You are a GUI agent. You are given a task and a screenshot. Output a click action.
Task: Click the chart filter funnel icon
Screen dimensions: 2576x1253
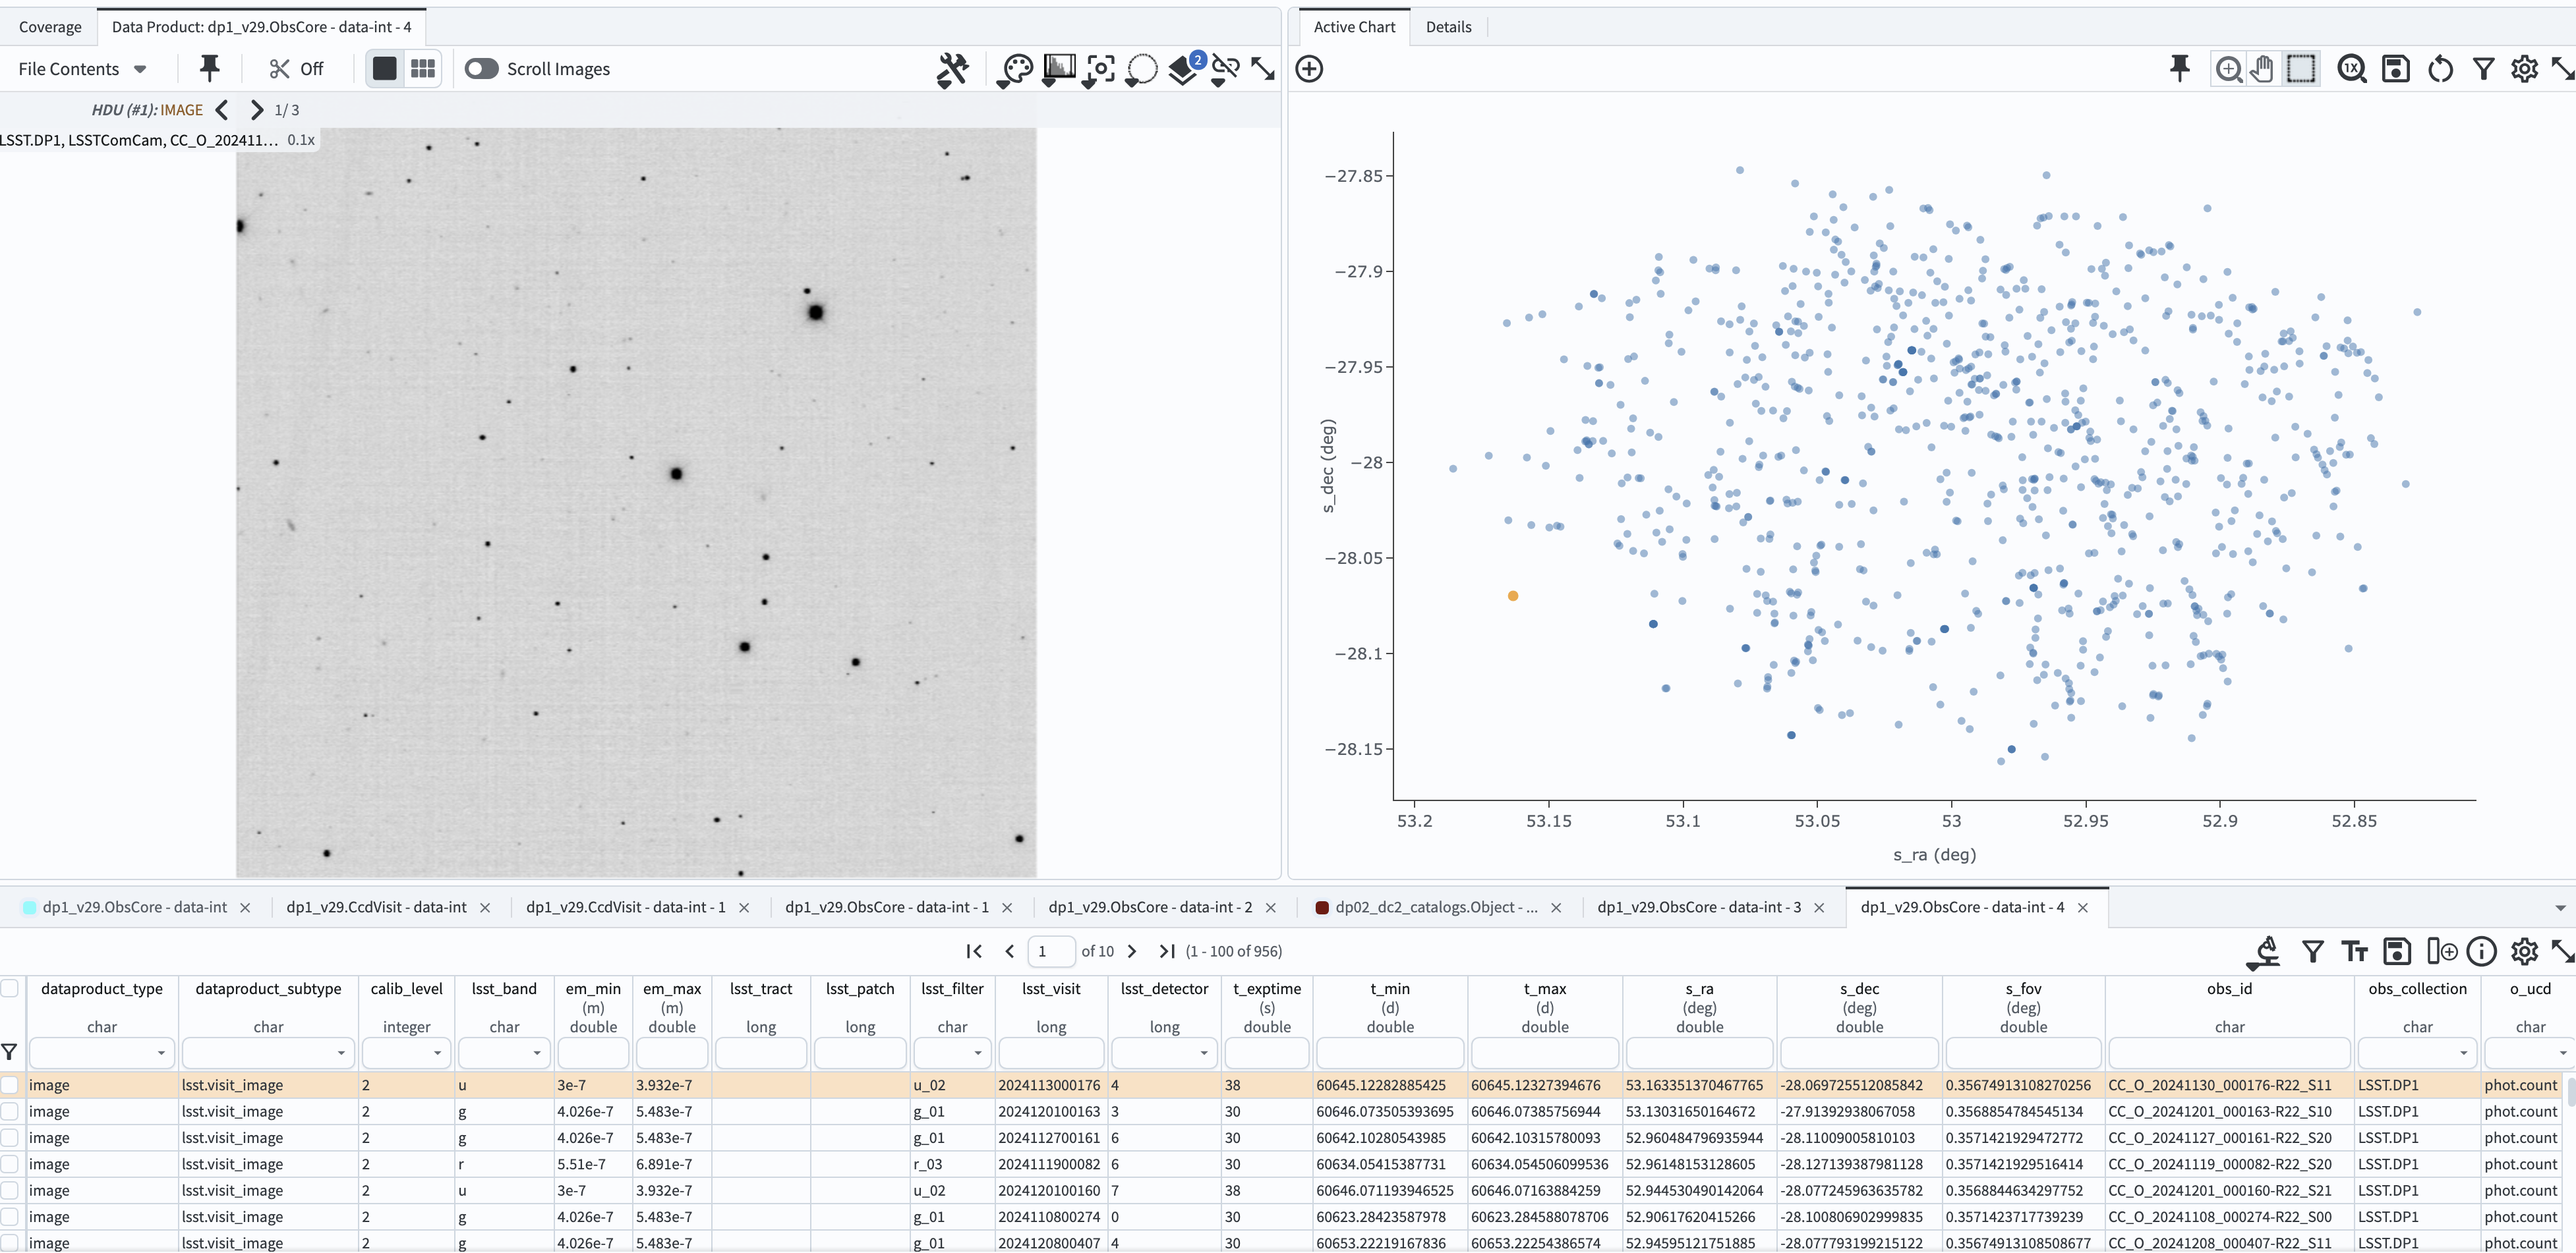(x=2483, y=69)
